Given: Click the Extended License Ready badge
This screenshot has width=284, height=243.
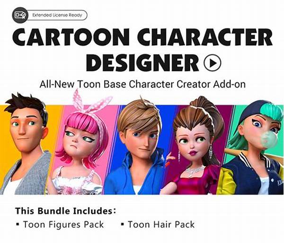Looking at the screenshot, I should (50, 15).
